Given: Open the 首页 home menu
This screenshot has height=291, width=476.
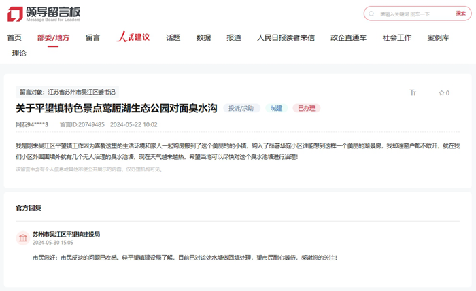Looking at the screenshot, I should pyautogui.click(x=14, y=37).
